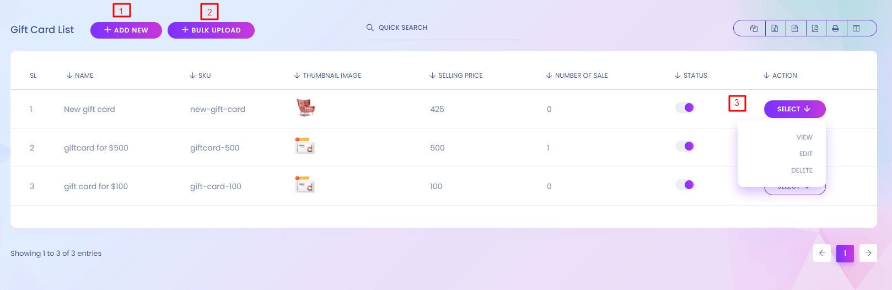Choose View from action menu
892x290 pixels.
pos(804,137)
